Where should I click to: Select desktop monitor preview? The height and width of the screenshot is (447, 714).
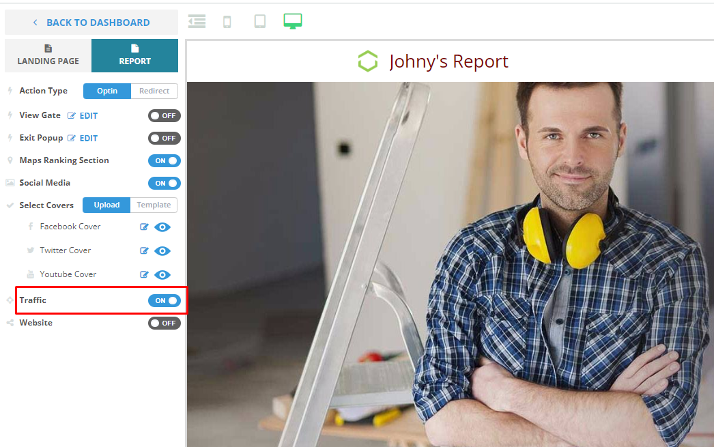click(293, 21)
